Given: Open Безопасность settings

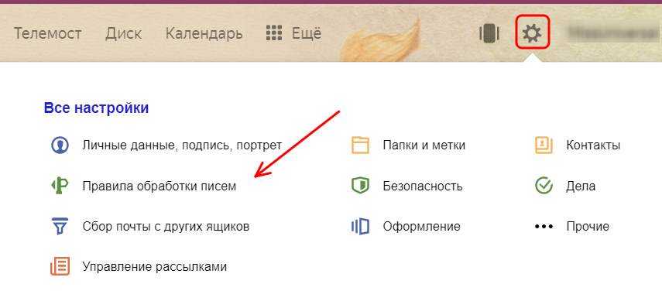Looking at the screenshot, I should (423, 186).
